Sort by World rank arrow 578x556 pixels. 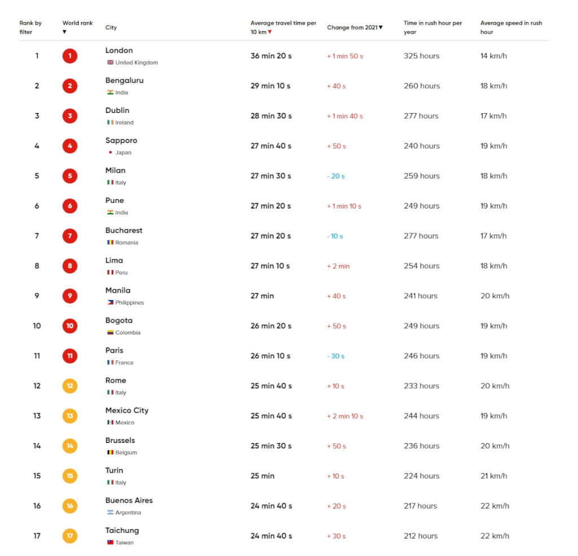click(64, 32)
